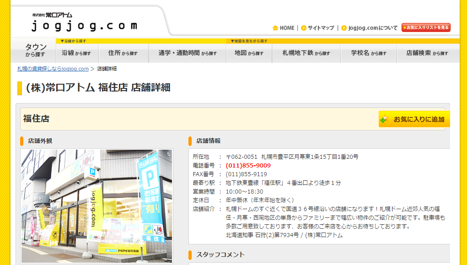Follow the 札幌の賃貸探しならjogjog.com breadcrumb link
Screen dimensions: 467x265
[x=53, y=69]
